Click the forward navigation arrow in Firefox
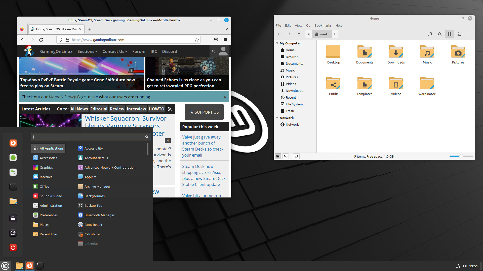Viewport: 483px width, 271px height. tap(32, 40)
